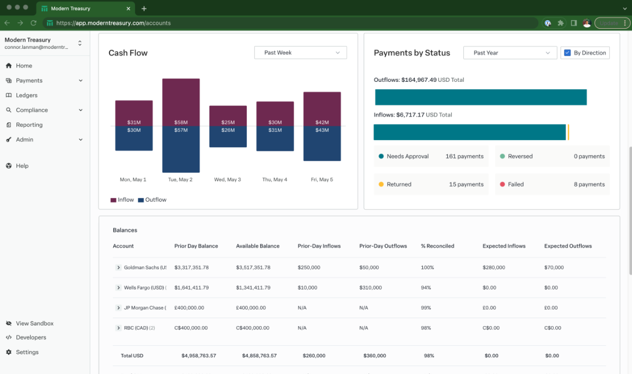Image resolution: width=632 pixels, height=374 pixels.
Task: Open the Reporting icon in the sidebar
Action: [8, 124]
